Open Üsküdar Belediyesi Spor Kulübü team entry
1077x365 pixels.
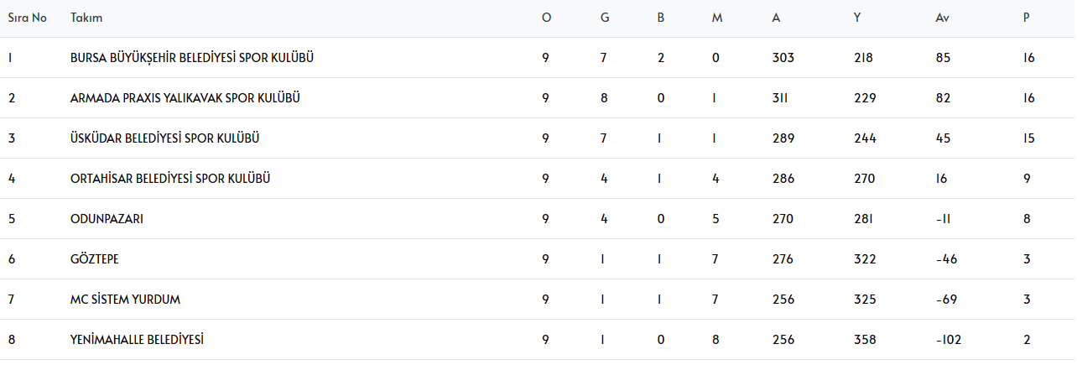164,138
